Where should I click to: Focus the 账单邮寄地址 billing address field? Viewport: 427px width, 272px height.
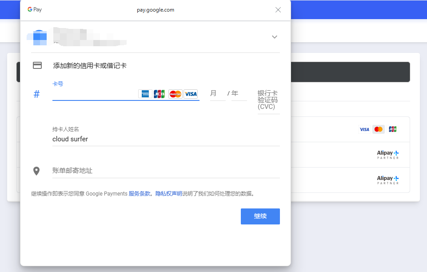[166, 171]
